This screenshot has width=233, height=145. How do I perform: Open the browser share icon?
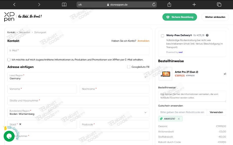tap(169, 5)
